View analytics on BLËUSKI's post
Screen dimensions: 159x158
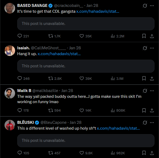(112, 153)
